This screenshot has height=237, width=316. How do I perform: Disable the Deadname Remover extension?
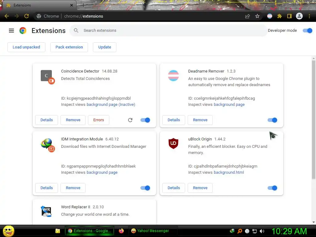(272, 120)
